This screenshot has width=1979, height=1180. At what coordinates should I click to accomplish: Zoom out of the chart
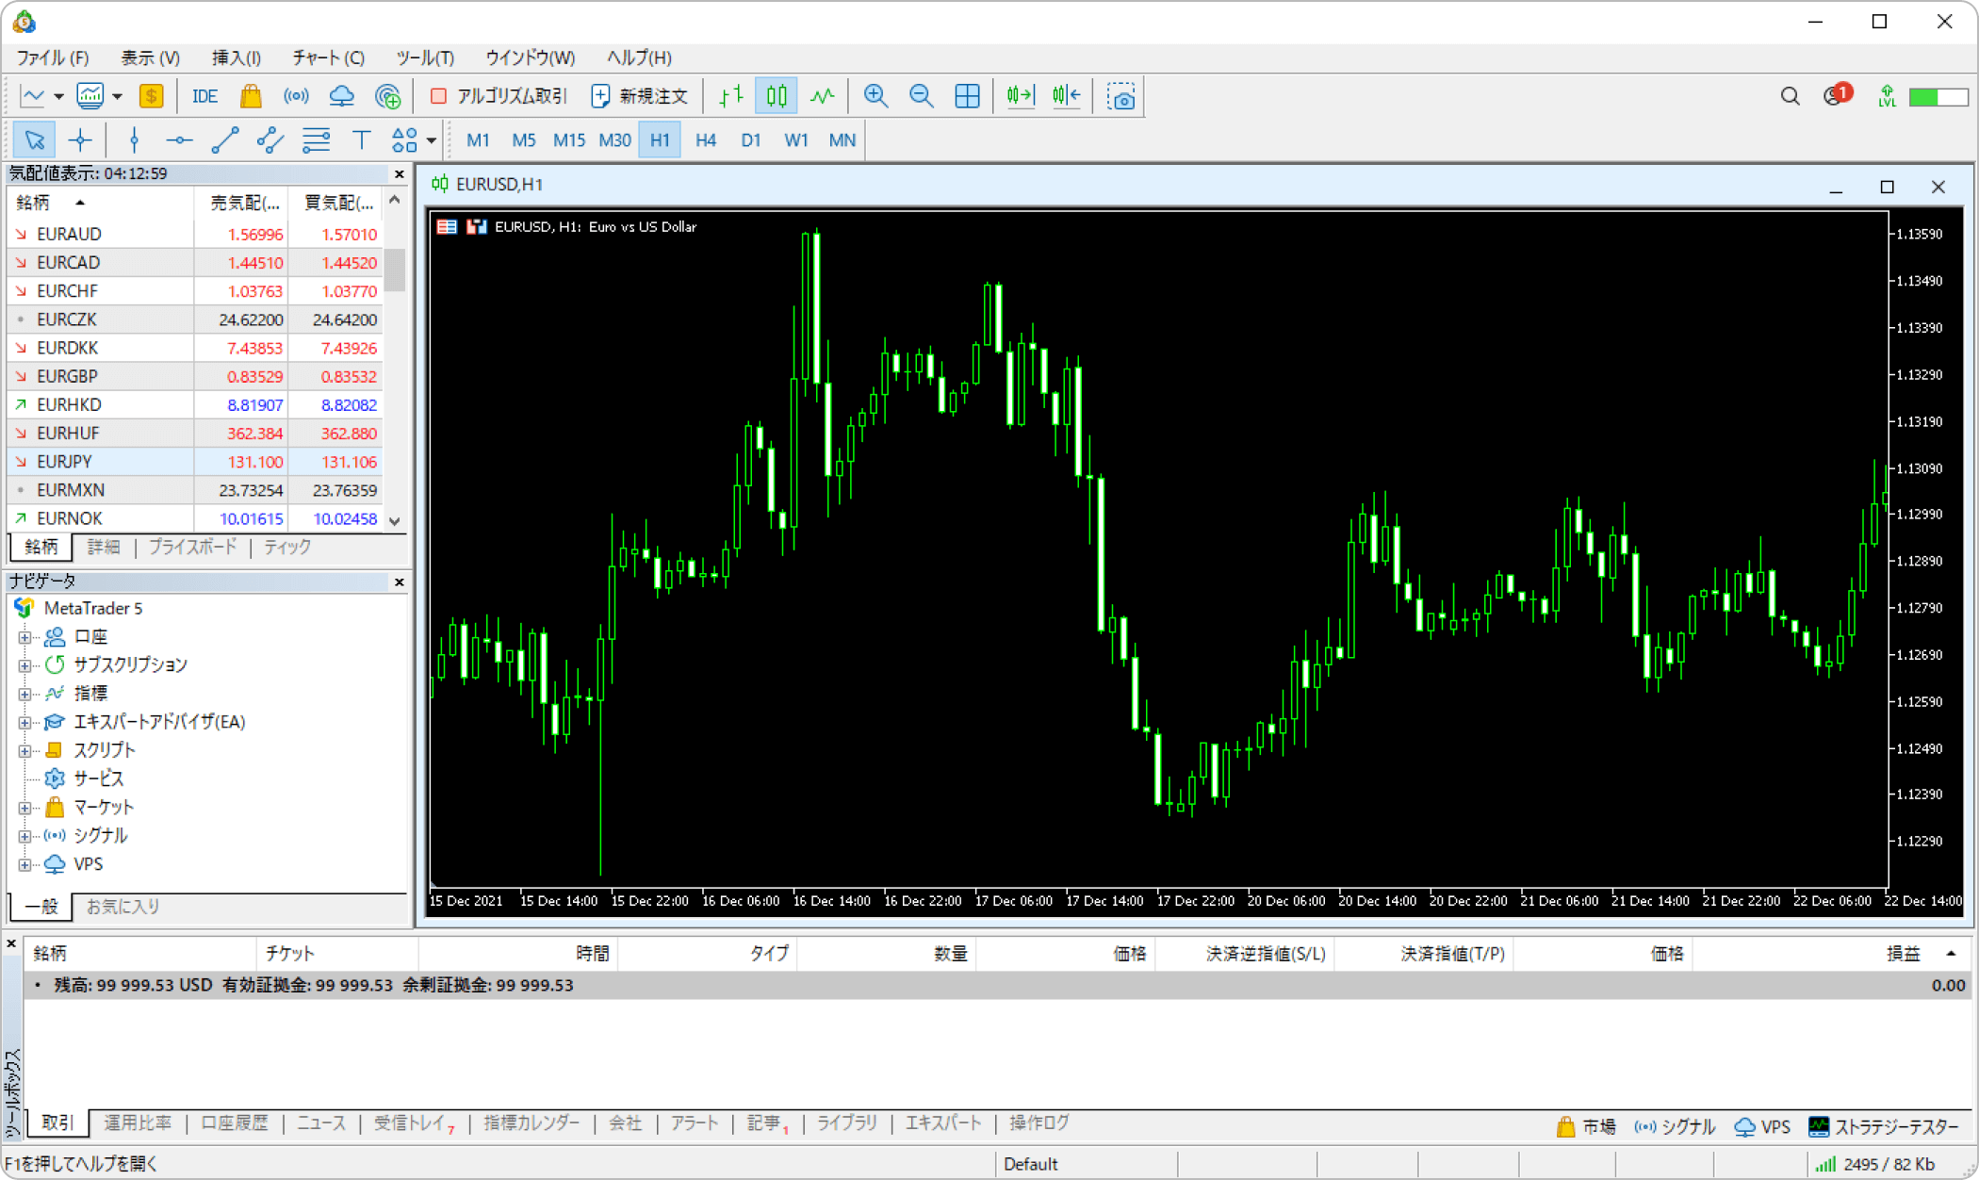point(922,96)
